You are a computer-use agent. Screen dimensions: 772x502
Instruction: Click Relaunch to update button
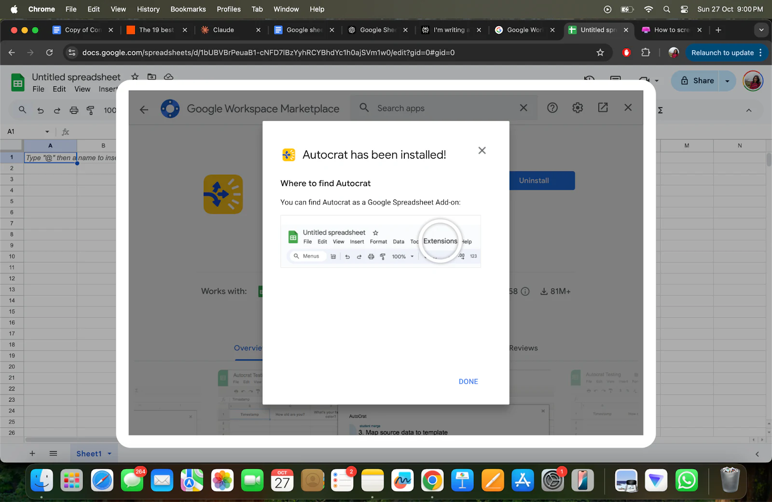pyautogui.click(x=727, y=53)
